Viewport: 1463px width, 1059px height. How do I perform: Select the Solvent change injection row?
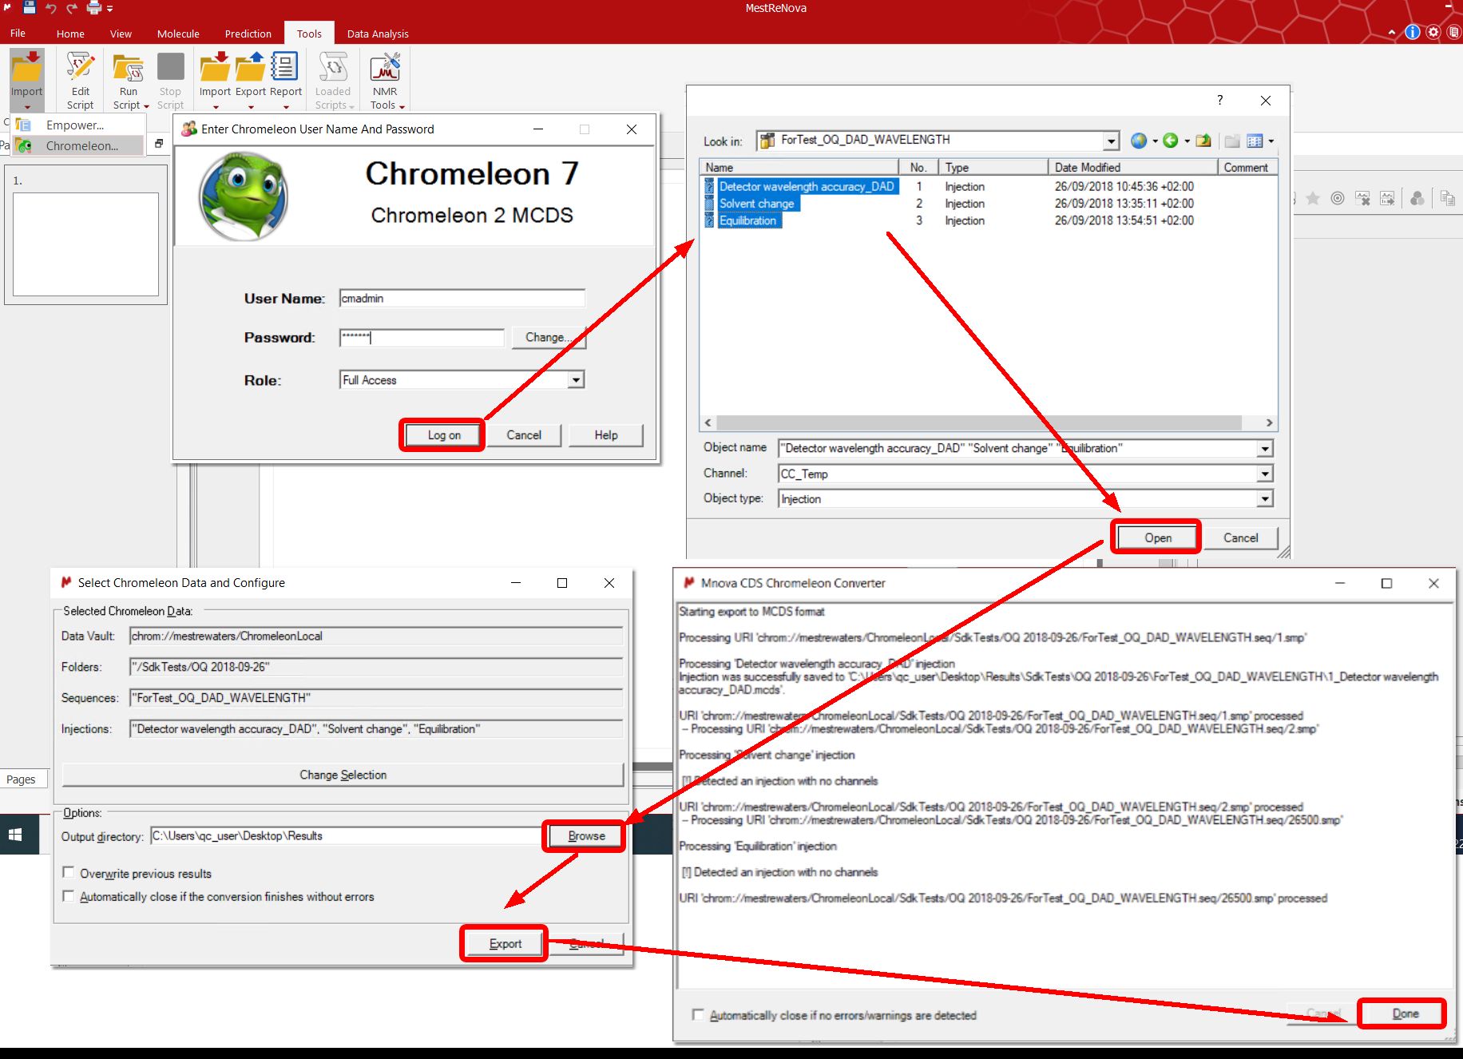tap(757, 204)
